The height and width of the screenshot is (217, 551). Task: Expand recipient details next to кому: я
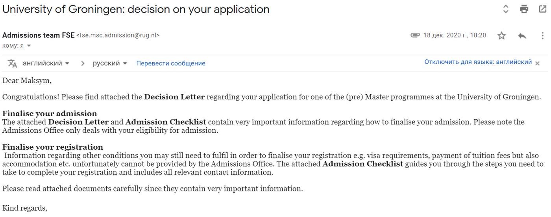click(x=29, y=46)
